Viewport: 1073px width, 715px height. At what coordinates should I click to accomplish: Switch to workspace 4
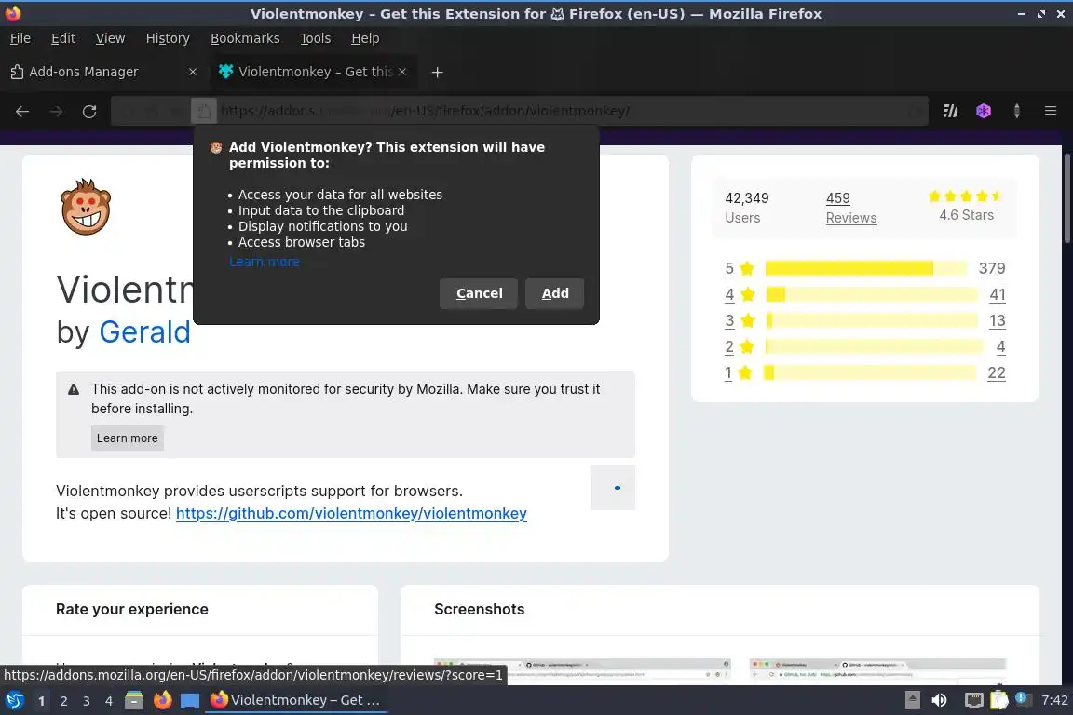tap(108, 701)
